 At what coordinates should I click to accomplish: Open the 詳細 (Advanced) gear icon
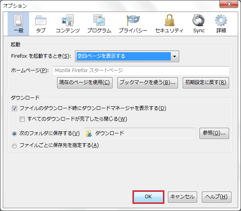tap(221, 21)
